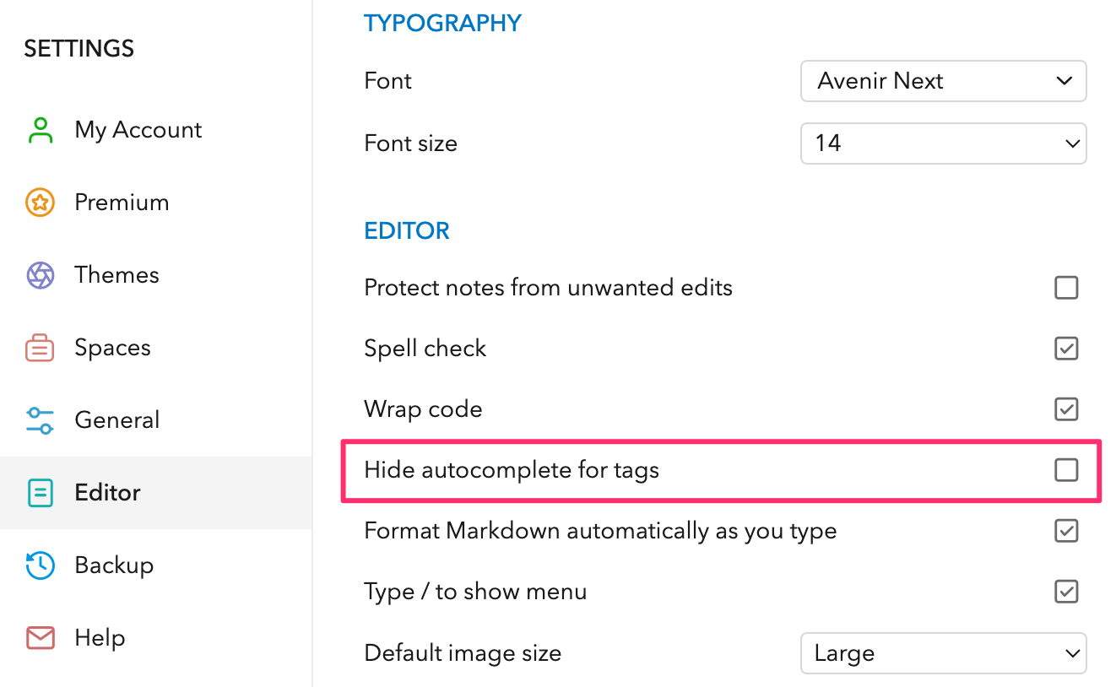
Task: Click the Themes aperture icon
Action: [40, 275]
